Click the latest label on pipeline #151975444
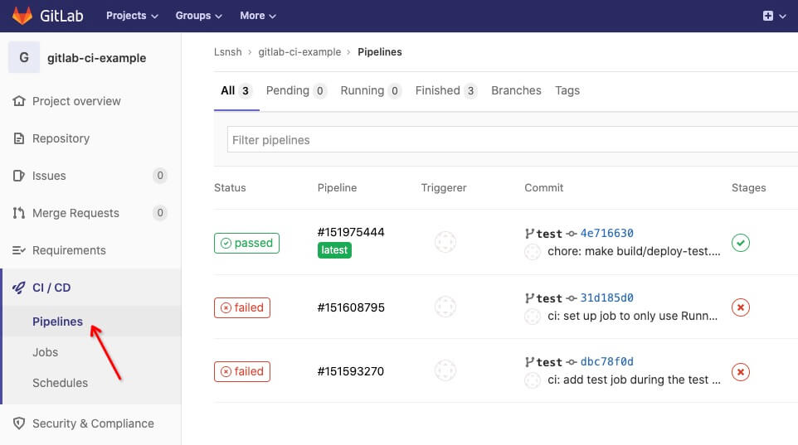This screenshot has width=798, height=445. coord(334,250)
